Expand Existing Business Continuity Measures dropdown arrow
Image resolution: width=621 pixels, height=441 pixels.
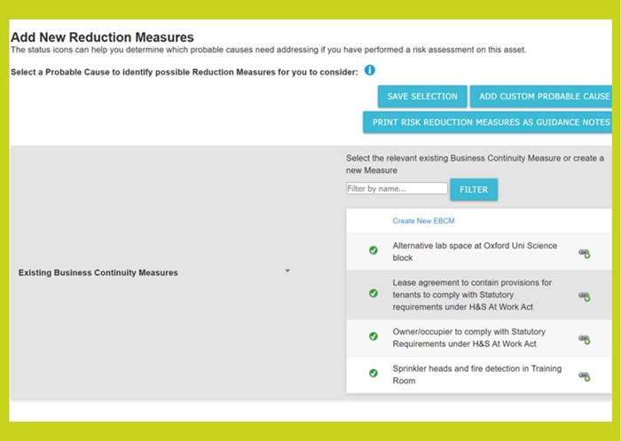click(287, 271)
